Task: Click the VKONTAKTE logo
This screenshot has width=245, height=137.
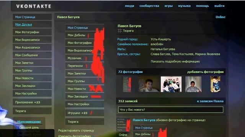Action: [34, 6]
